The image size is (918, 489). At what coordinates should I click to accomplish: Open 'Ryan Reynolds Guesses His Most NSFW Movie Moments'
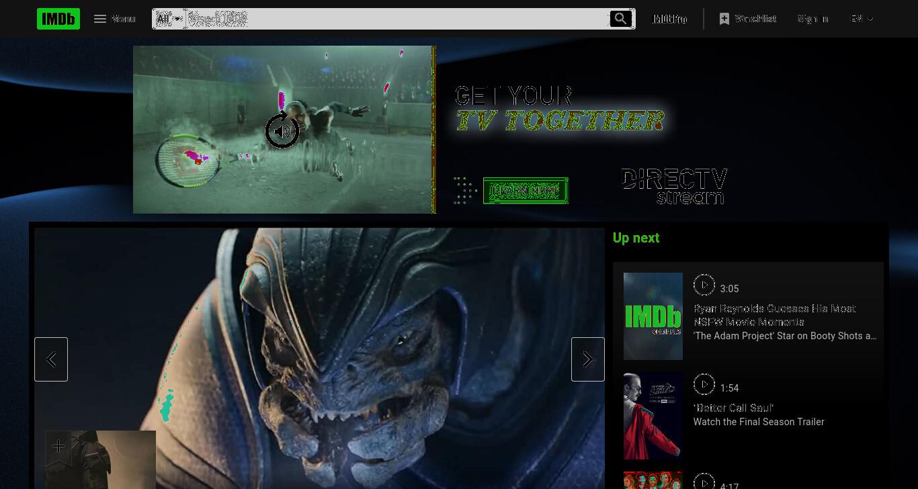774,315
